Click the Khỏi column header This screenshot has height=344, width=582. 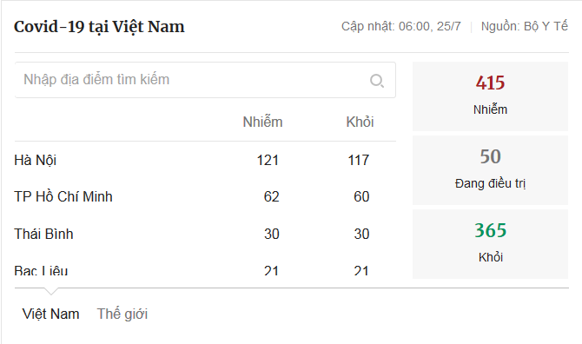pos(360,122)
